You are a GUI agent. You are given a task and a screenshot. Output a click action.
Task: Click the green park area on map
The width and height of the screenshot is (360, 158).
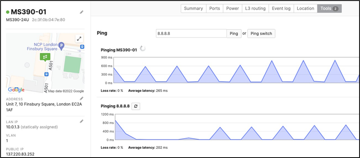(x=72, y=65)
